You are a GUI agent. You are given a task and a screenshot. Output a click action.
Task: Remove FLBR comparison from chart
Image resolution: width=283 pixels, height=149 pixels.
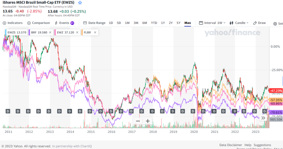[x=95, y=32]
